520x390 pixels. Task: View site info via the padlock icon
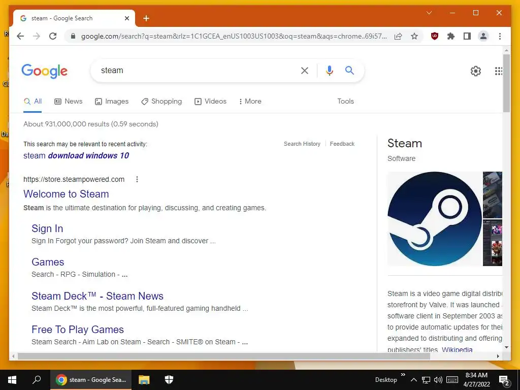pyautogui.click(x=73, y=36)
